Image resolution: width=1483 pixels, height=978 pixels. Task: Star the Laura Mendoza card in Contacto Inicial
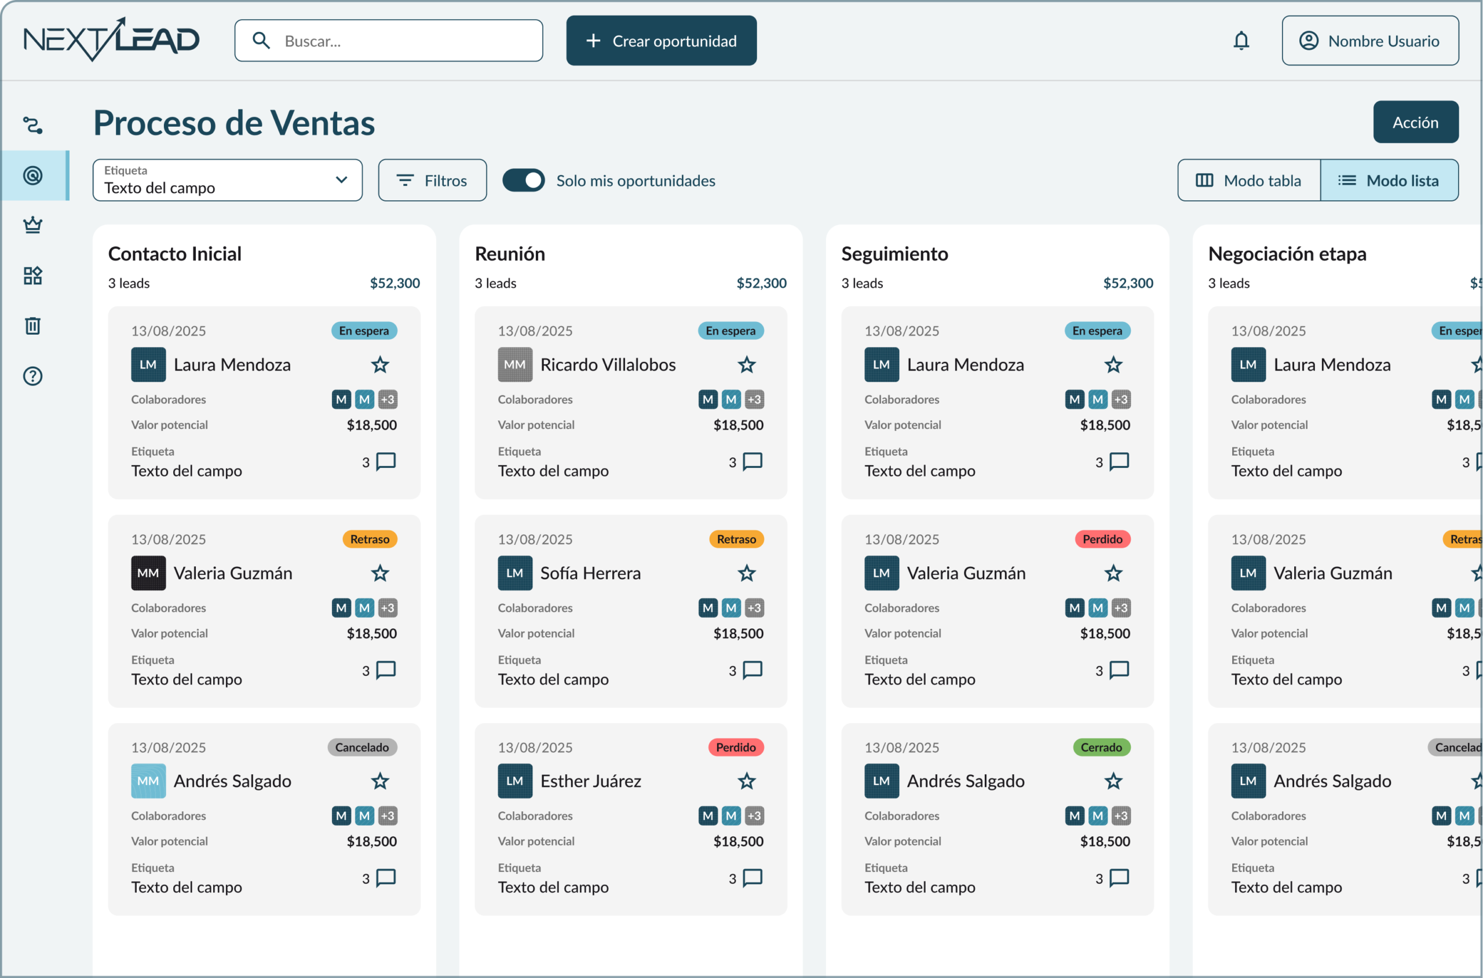click(x=380, y=365)
